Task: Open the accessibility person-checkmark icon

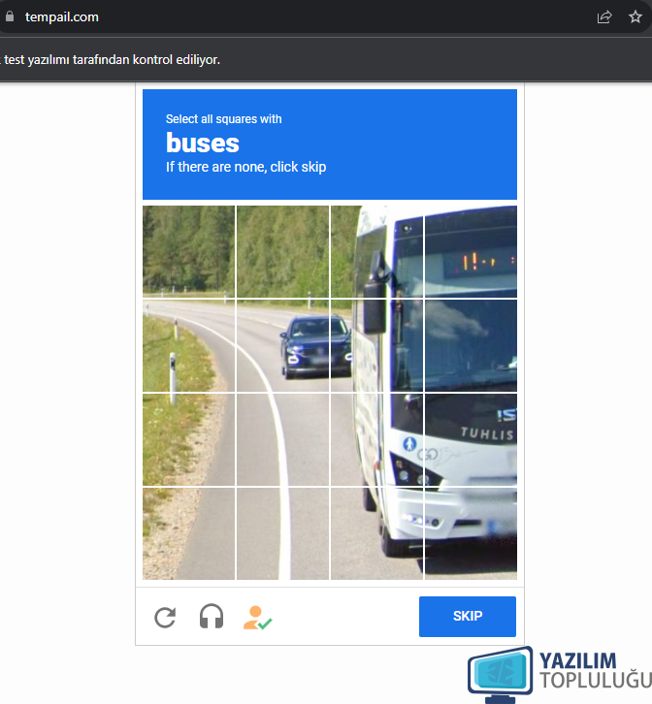Action: [x=257, y=618]
